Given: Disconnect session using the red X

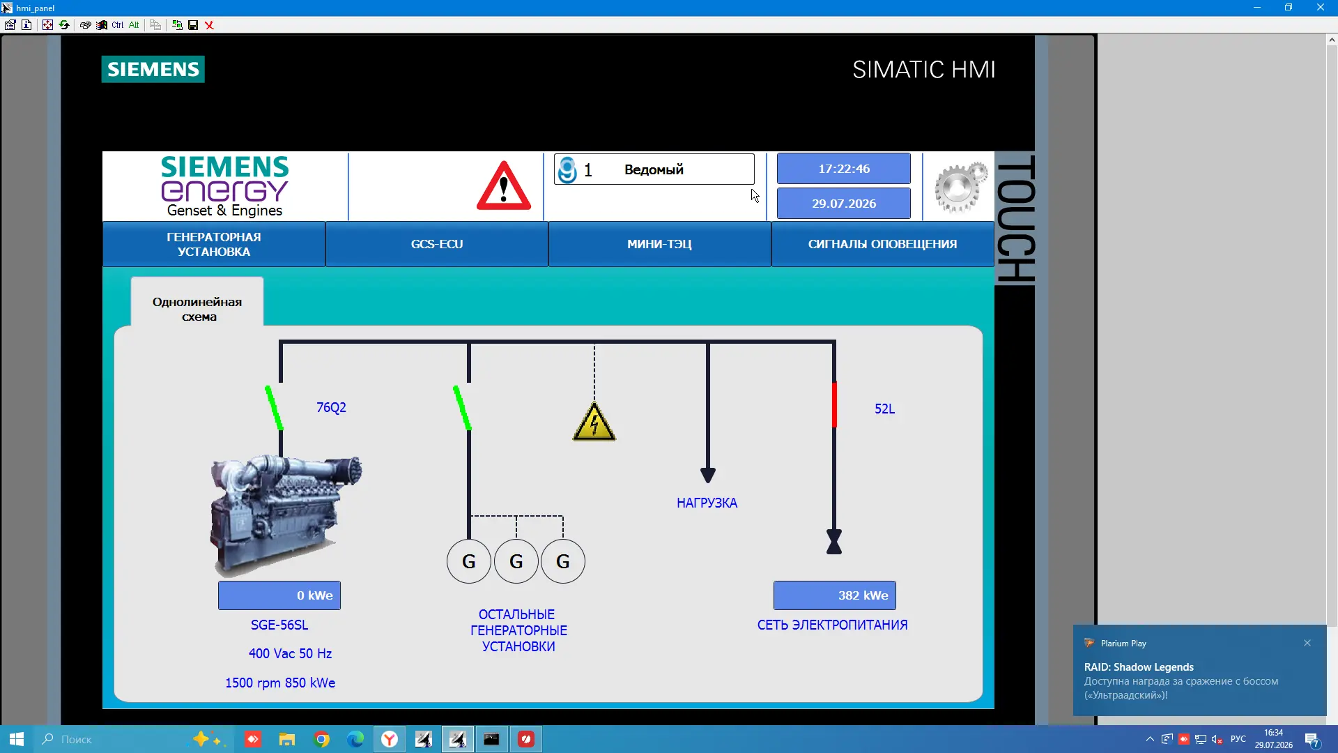Looking at the screenshot, I should click(x=209, y=25).
